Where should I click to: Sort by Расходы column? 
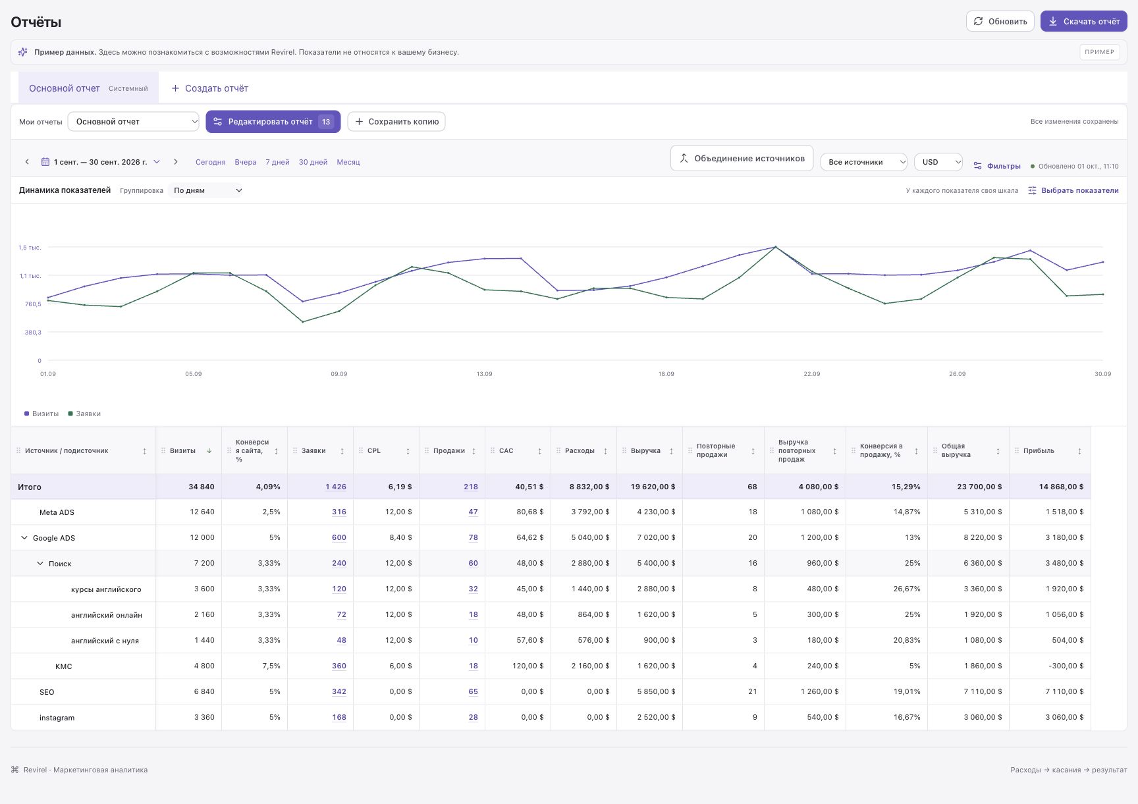[x=605, y=451]
